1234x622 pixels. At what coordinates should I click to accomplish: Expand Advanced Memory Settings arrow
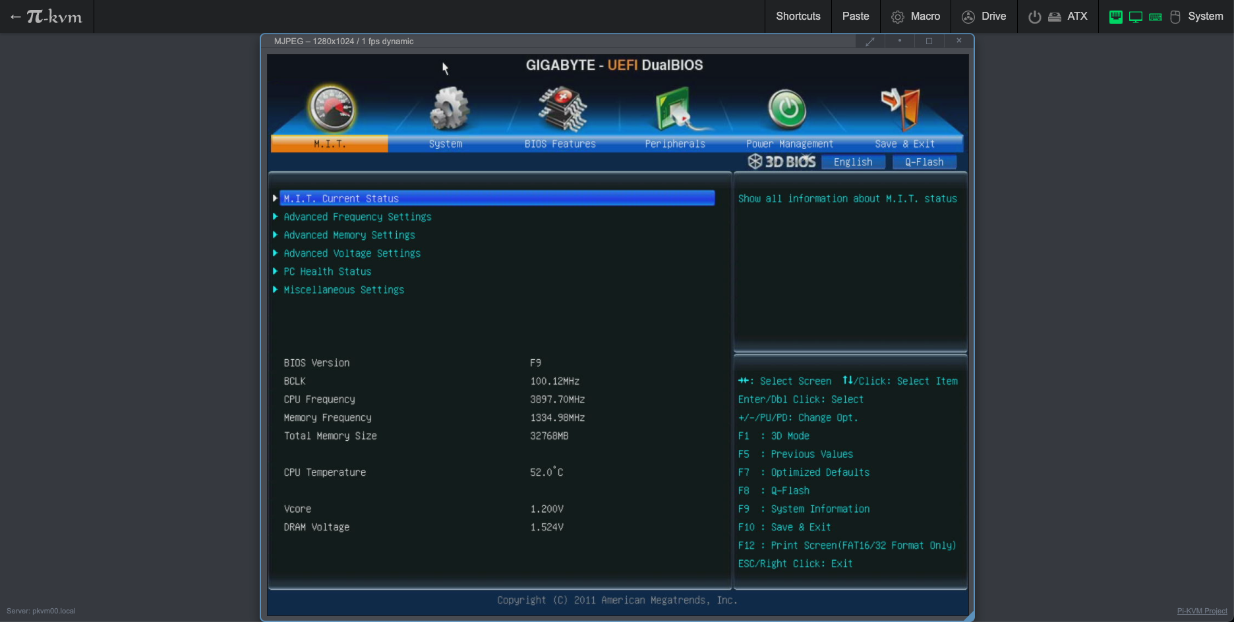pyautogui.click(x=275, y=235)
